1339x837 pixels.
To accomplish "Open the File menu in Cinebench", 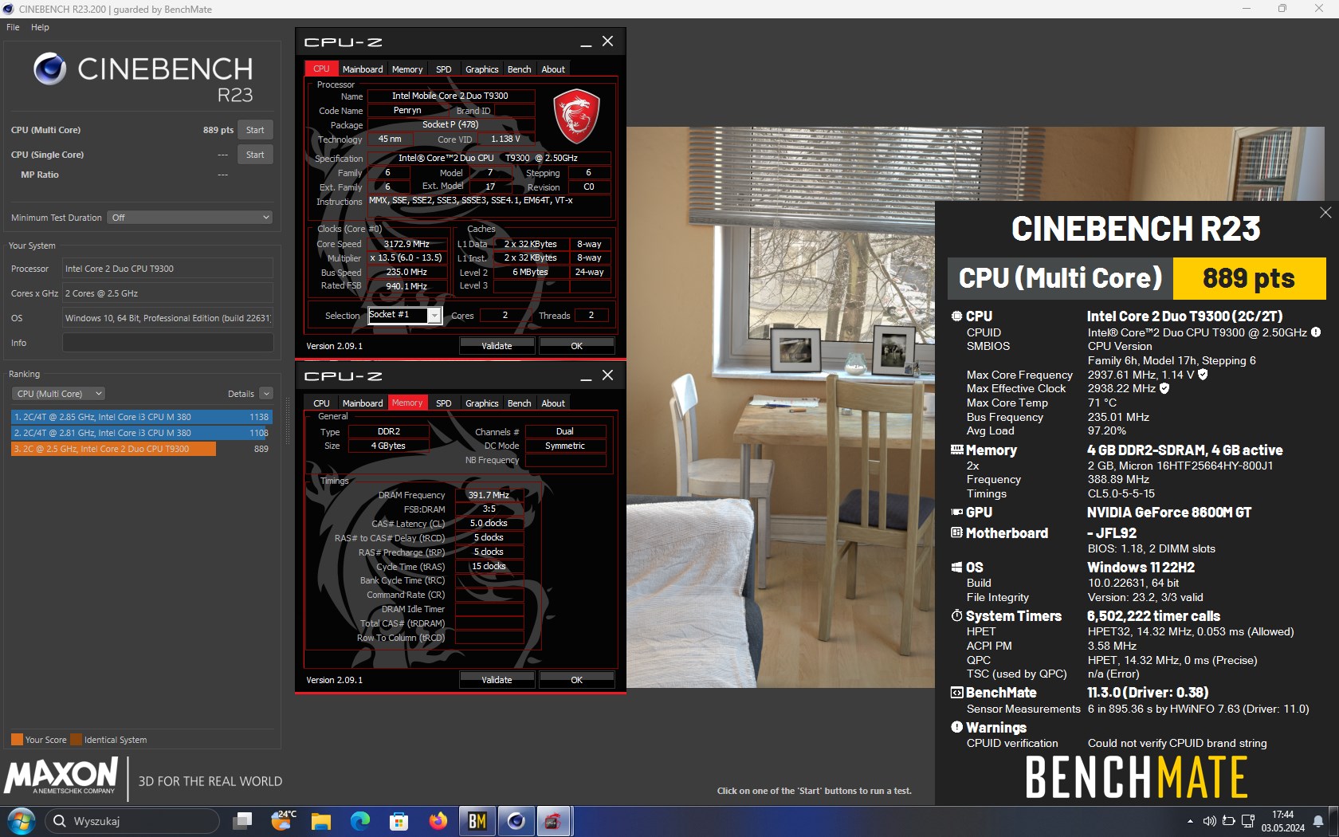I will click(13, 27).
